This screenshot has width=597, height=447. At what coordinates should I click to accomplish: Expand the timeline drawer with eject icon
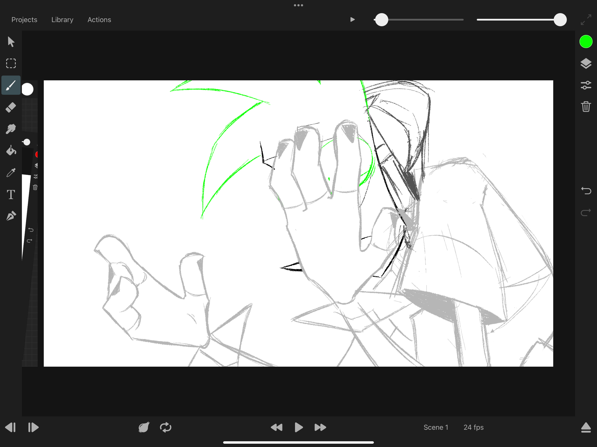pos(586,427)
